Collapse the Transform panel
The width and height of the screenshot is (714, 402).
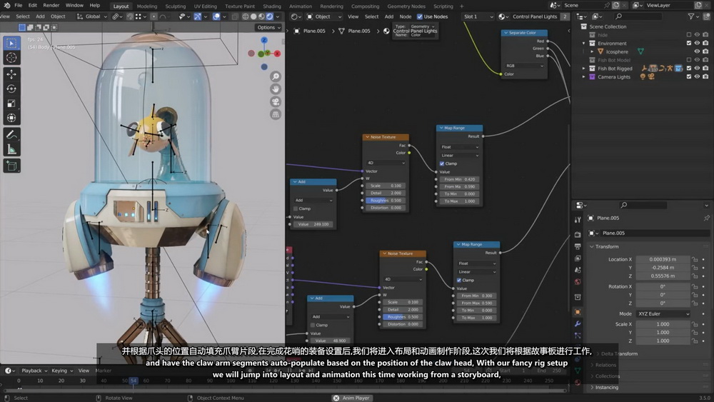tap(591, 246)
